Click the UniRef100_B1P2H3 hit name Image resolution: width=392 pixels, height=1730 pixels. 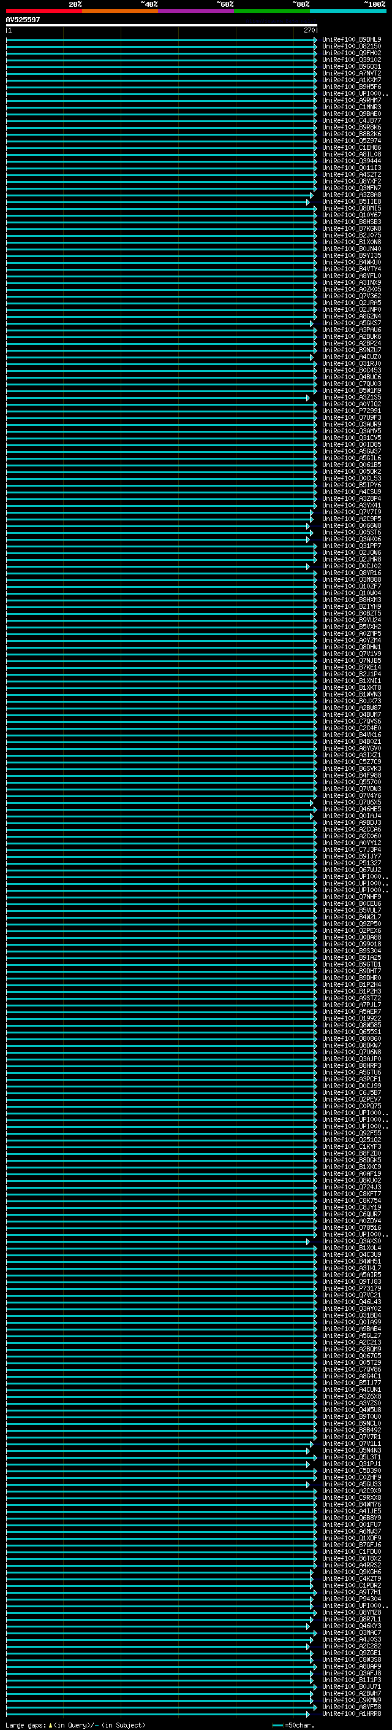352,991
